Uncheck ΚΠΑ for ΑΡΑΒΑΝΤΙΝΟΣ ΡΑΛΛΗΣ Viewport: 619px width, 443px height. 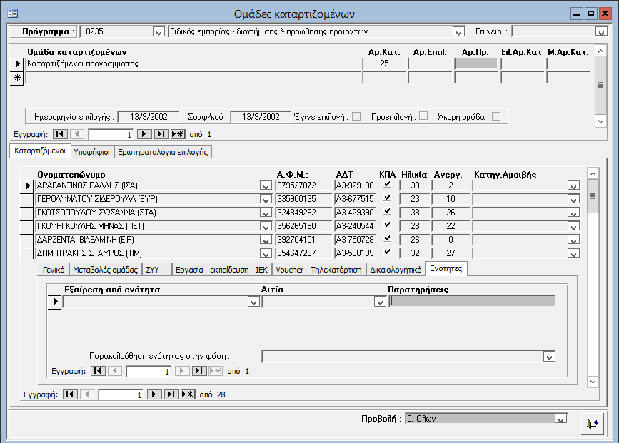388,185
